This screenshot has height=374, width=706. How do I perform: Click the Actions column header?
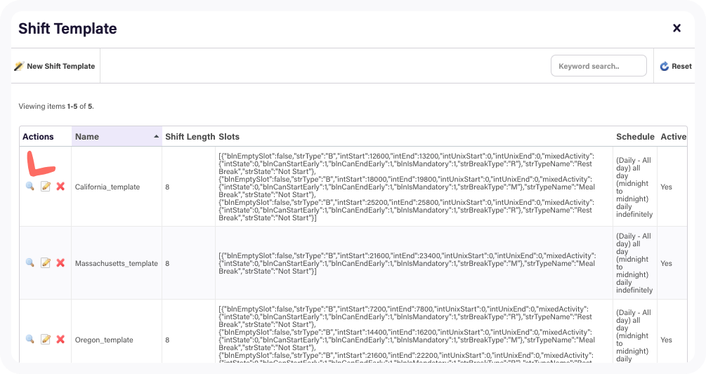[x=38, y=137]
